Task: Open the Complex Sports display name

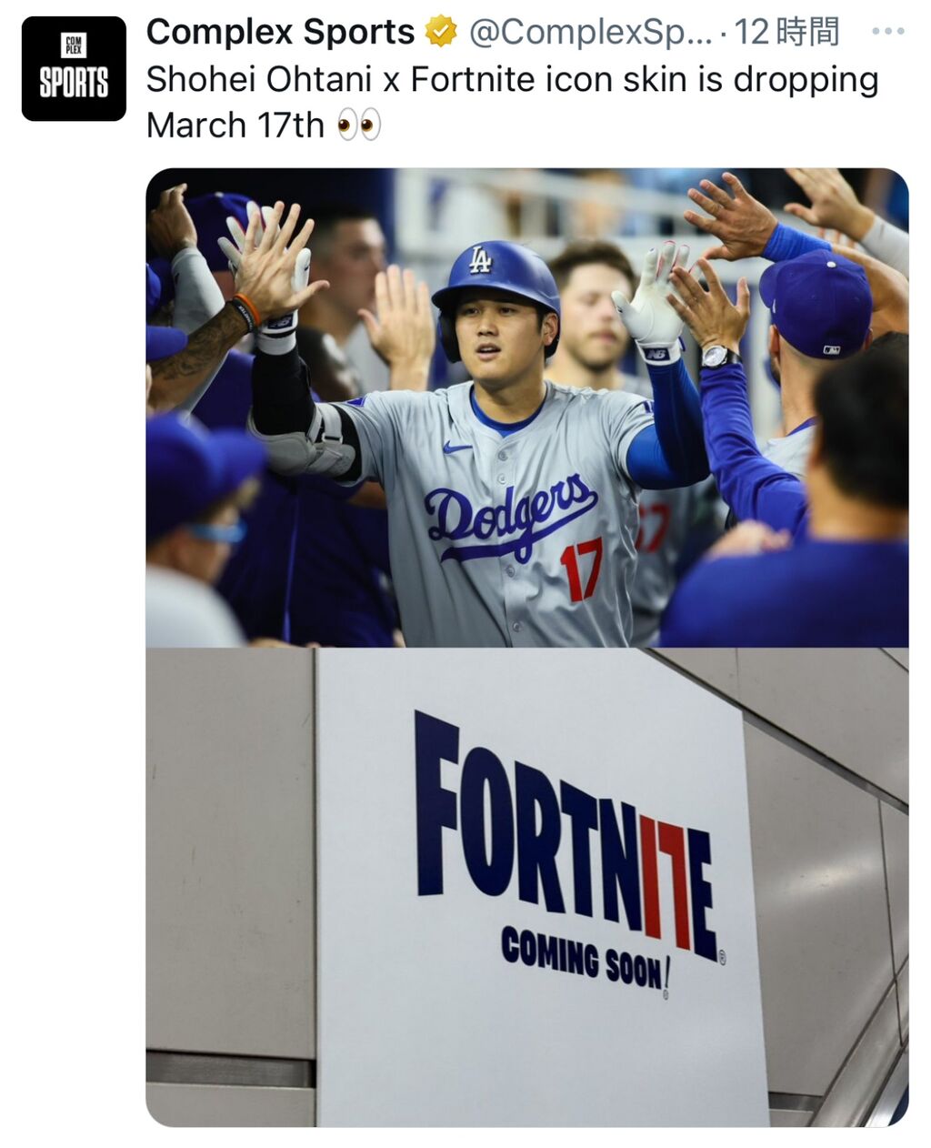Action: [280, 33]
